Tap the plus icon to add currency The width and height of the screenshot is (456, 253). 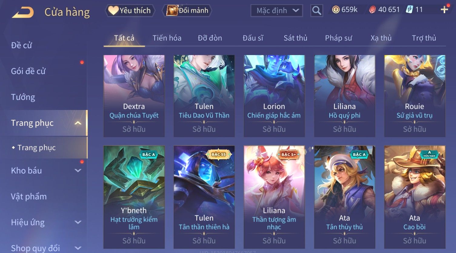tap(444, 10)
